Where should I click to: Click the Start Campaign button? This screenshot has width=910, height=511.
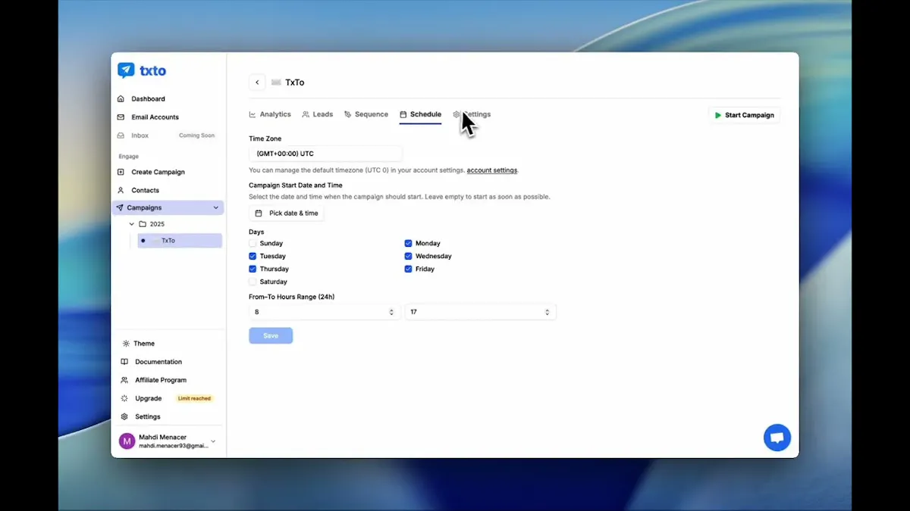[x=744, y=115]
